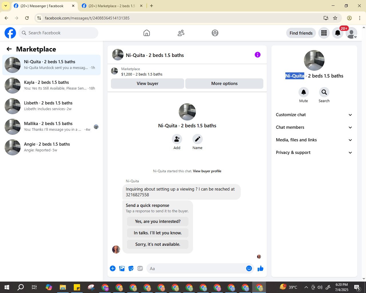Open the Notifications bell with 20+ badge

point(338,33)
